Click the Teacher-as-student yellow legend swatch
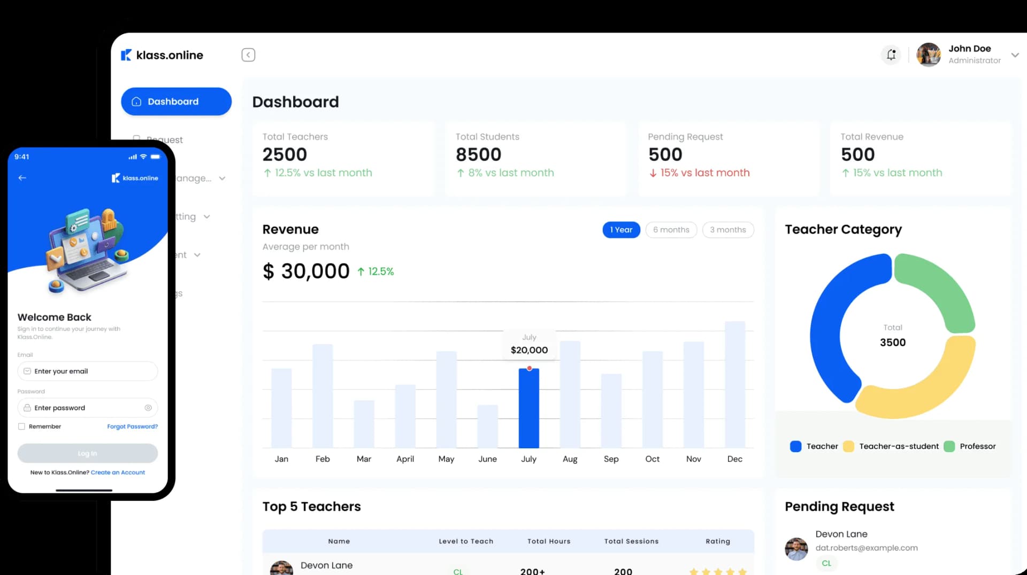 (848, 446)
